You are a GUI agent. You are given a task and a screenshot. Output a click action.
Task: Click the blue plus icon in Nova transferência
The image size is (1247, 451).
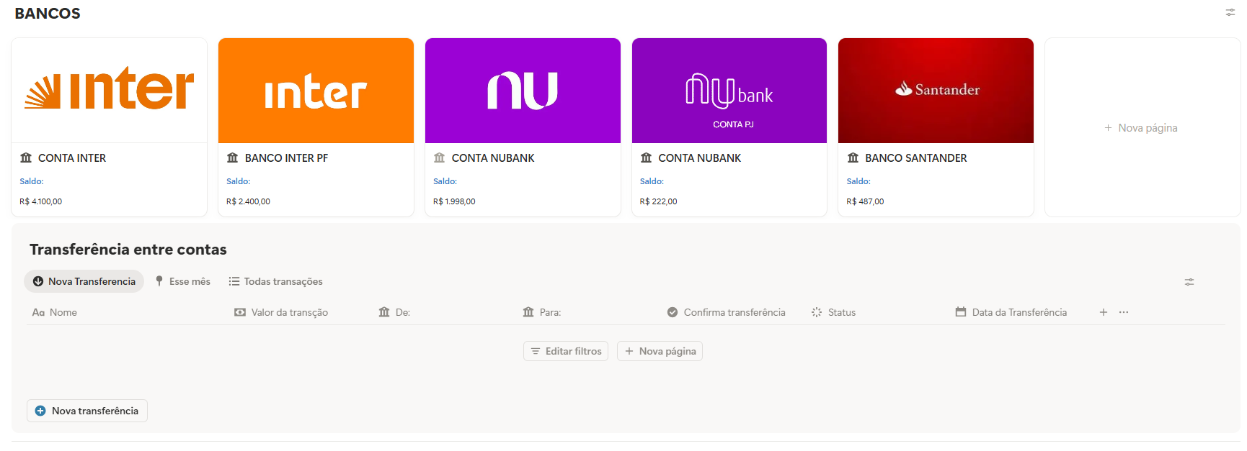click(40, 411)
